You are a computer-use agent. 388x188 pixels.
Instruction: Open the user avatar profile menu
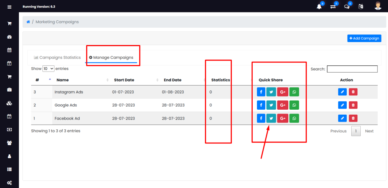click(378, 6)
